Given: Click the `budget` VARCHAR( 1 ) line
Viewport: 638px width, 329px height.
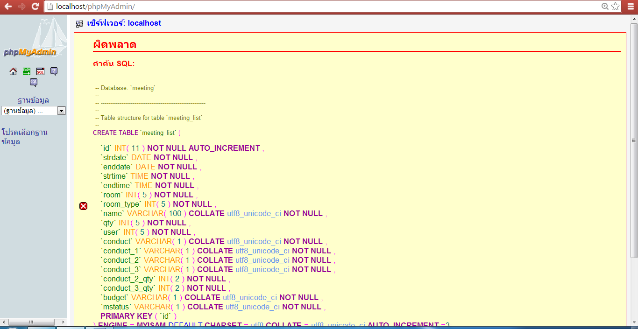Looking at the screenshot, I should click(212, 297).
